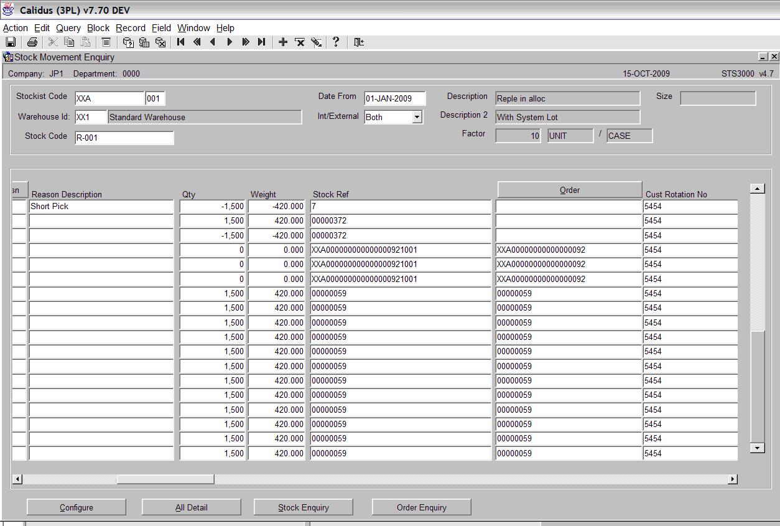Screen dimensions: 780x526
Task: Click the Stock Ref cell with value 7
Action: (x=401, y=207)
